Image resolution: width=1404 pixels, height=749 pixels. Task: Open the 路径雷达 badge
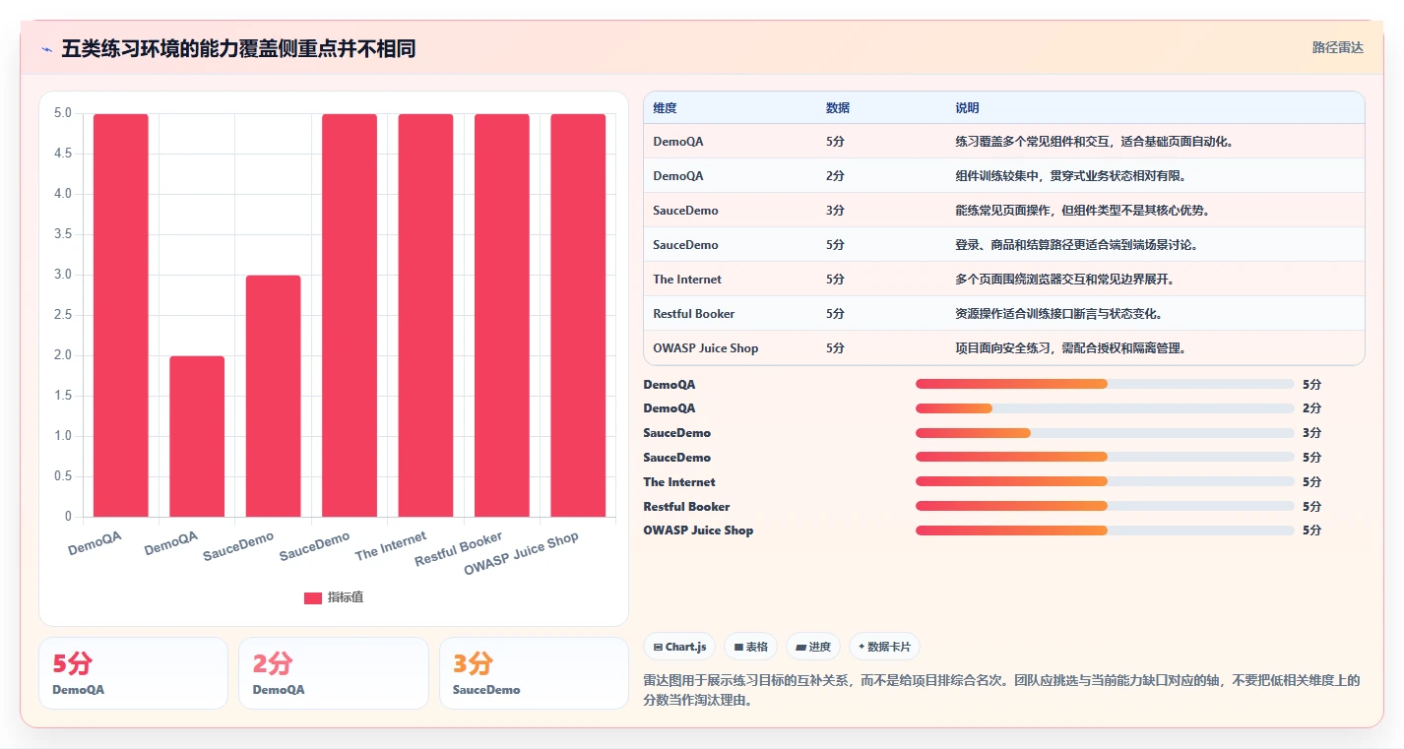pyautogui.click(x=1337, y=47)
